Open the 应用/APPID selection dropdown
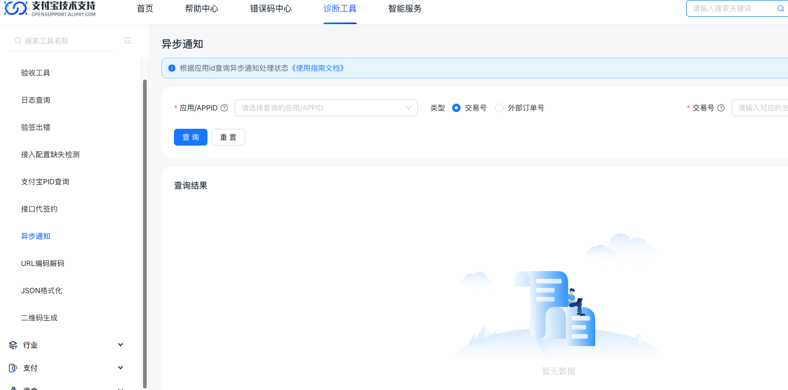 [x=326, y=108]
